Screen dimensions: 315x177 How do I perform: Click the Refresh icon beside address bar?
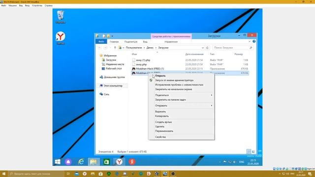click(207, 48)
